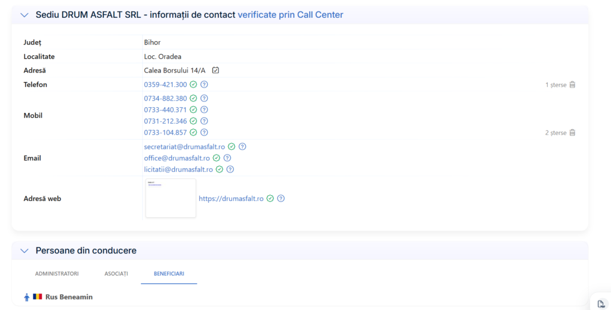This screenshot has width=611, height=310.
Task: Open help icon next to 0359-421.300
Action: [204, 84]
